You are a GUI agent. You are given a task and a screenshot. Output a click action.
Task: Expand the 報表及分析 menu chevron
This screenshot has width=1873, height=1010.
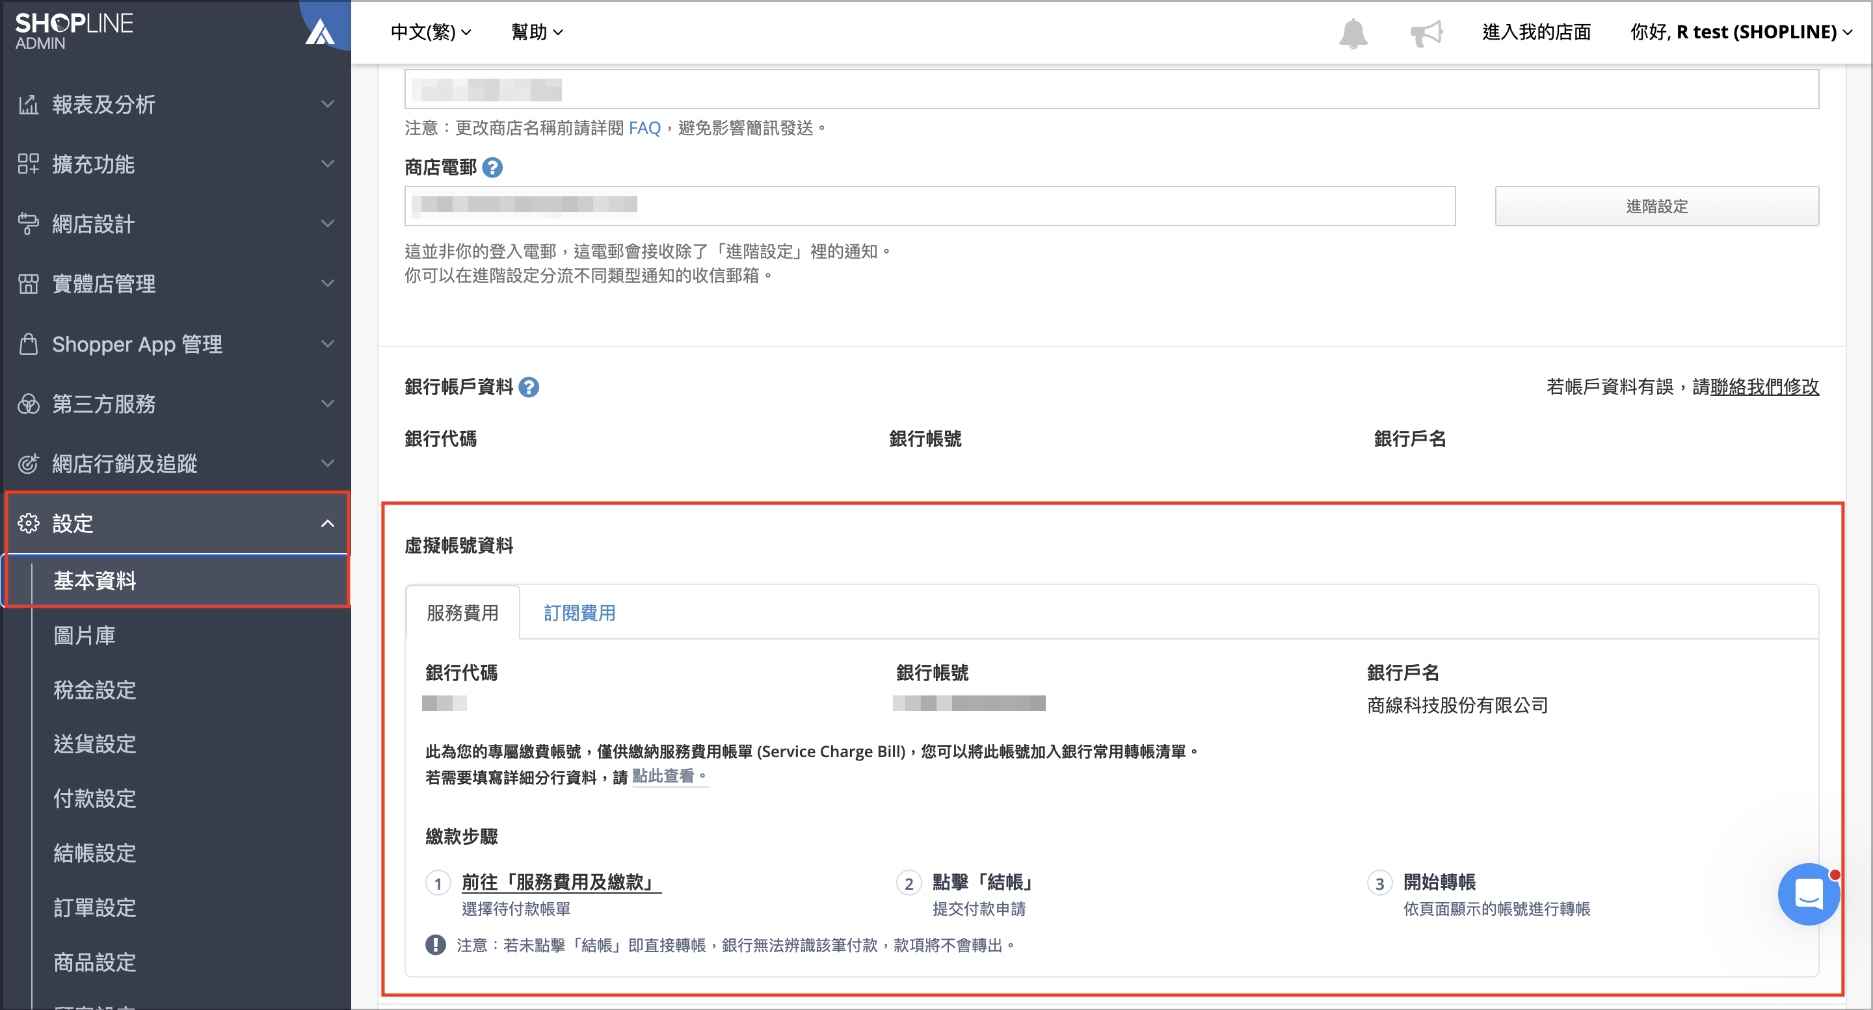328,104
